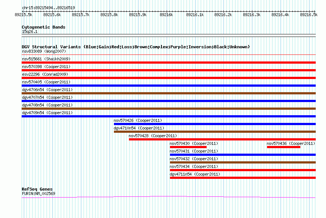This screenshot has width=326, height=218.
Task: Open the FURIN|NM_002569 gene label
Action: [38, 194]
